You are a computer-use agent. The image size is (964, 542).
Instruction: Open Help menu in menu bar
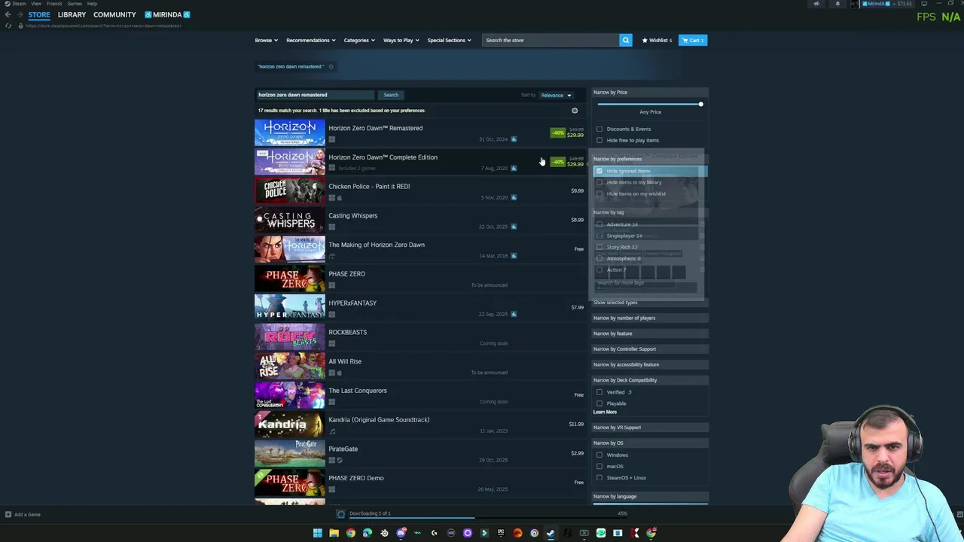(x=92, y=4)
